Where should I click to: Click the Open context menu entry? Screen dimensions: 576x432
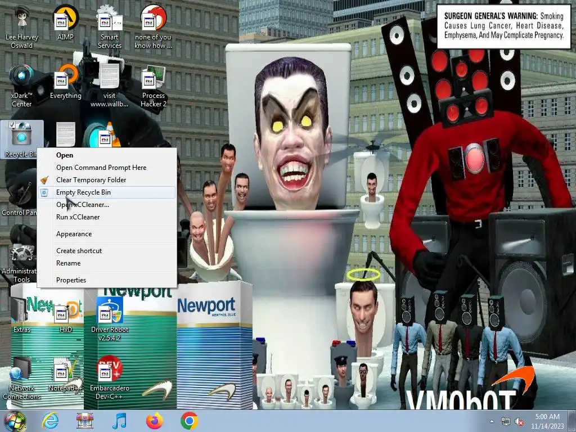point(107,155)
